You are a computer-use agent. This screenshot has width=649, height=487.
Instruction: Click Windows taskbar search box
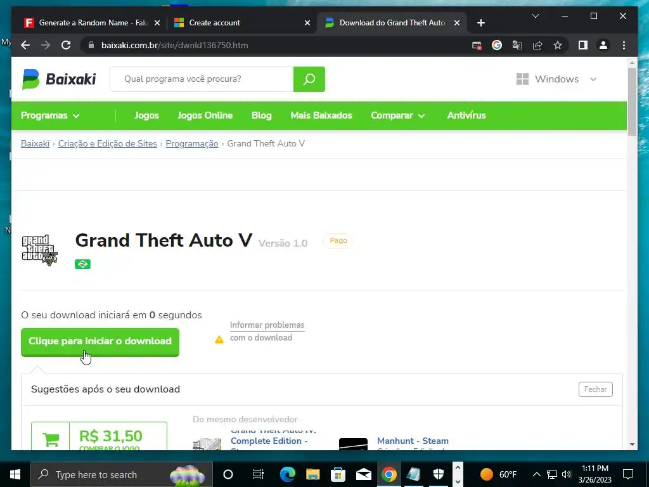[x=122, y=474]
